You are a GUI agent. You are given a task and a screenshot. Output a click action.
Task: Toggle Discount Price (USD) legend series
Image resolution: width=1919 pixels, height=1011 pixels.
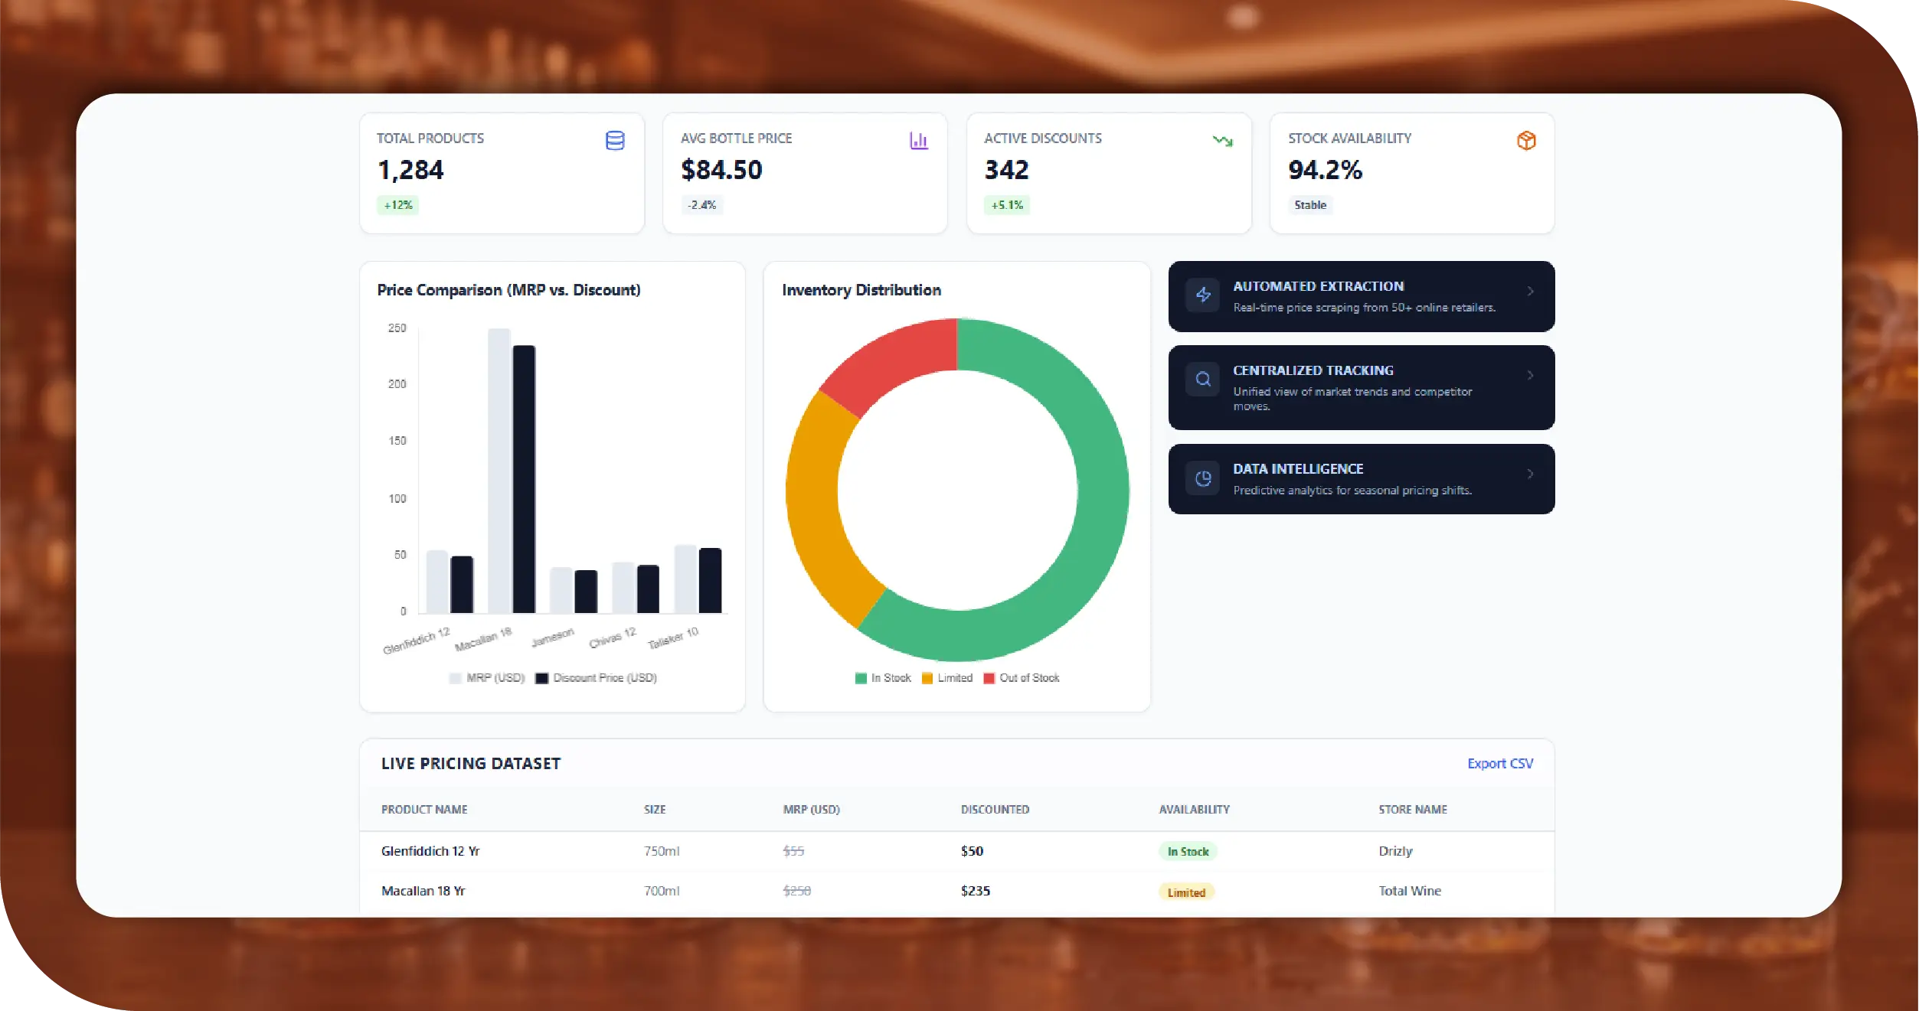point(596,678)
